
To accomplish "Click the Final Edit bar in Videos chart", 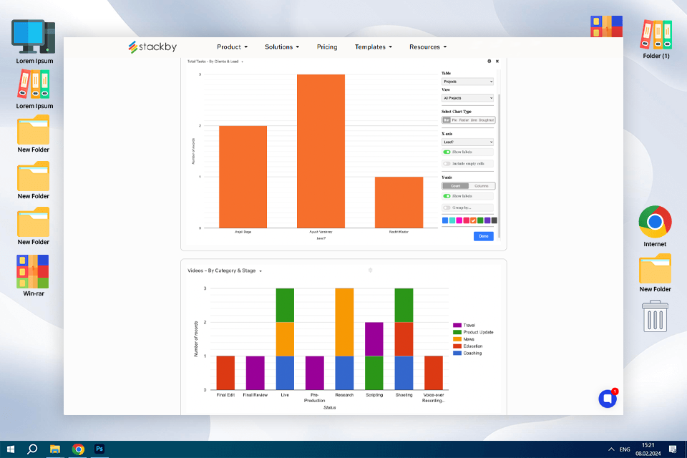I will click(225, 373).
